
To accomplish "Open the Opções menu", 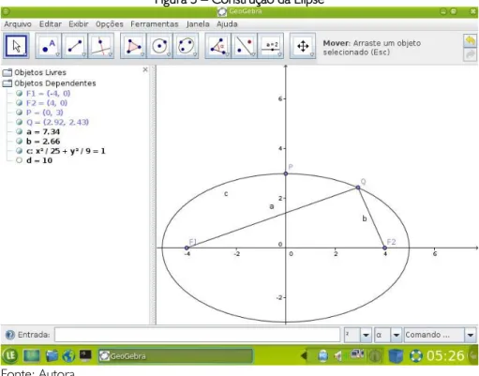I will 110,24.
